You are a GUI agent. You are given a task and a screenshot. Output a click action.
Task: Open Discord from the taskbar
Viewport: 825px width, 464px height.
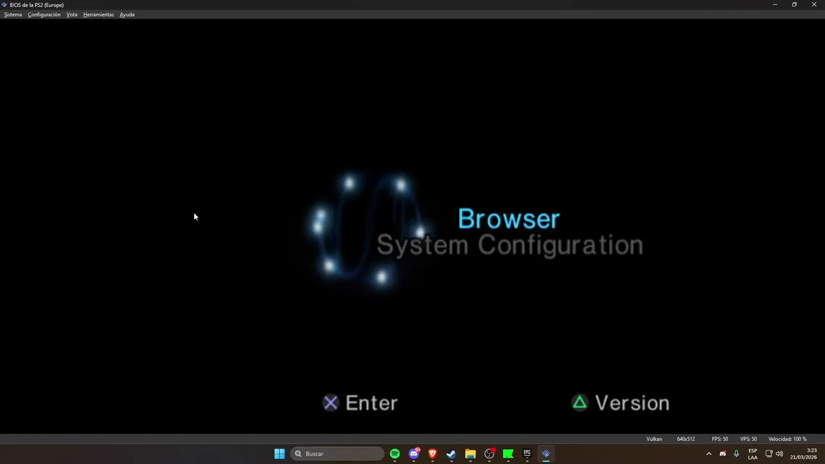coord(414,454)
